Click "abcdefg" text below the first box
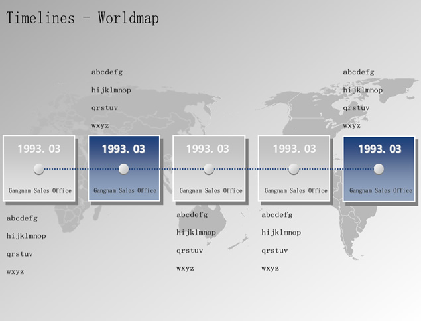Screen dimensions: 421x321 (22, 218)
